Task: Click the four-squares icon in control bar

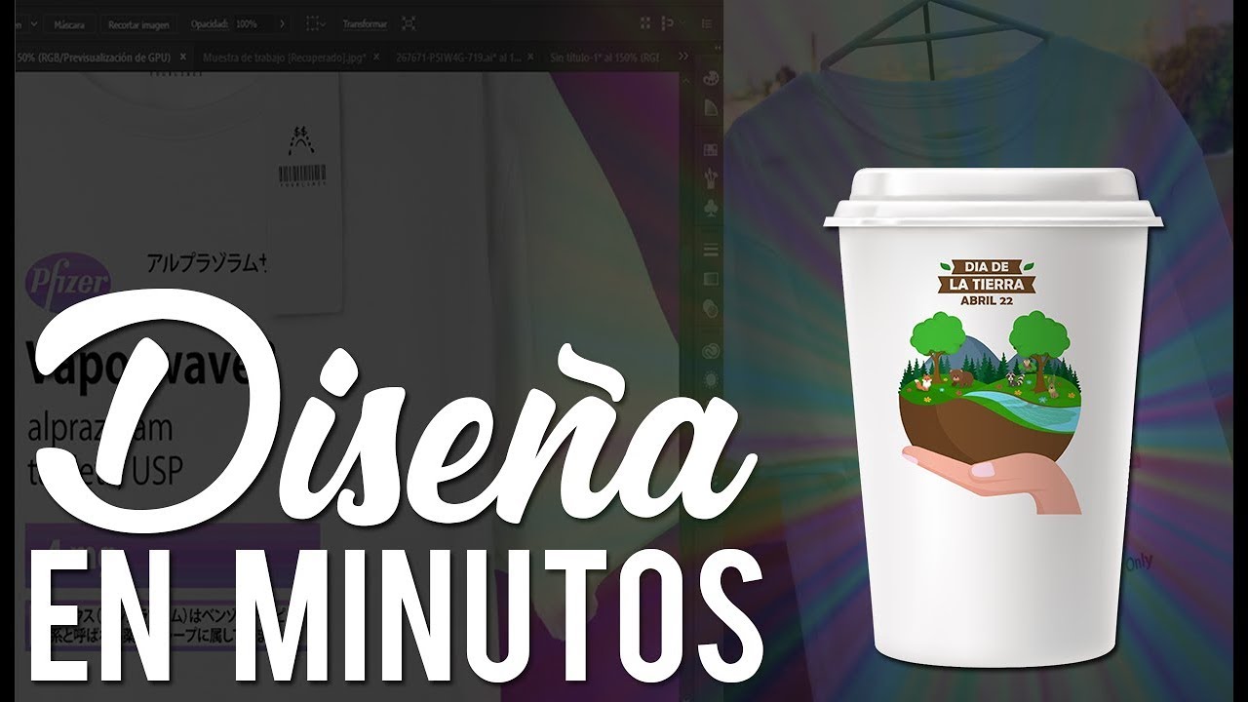Action: [644, 23]
